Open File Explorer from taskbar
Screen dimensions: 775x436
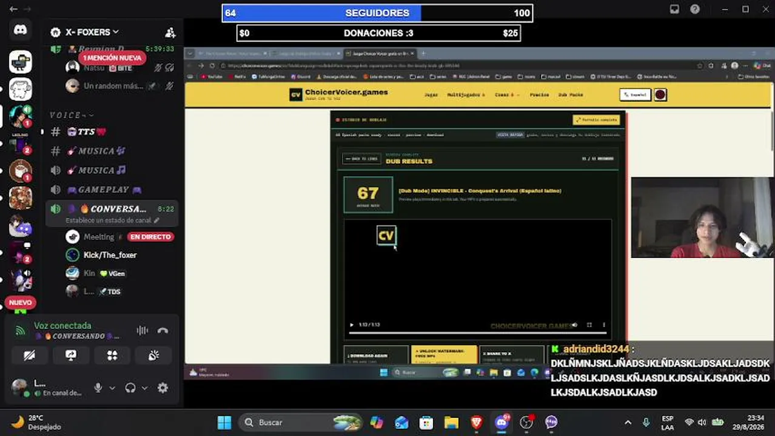click(451, 422)
